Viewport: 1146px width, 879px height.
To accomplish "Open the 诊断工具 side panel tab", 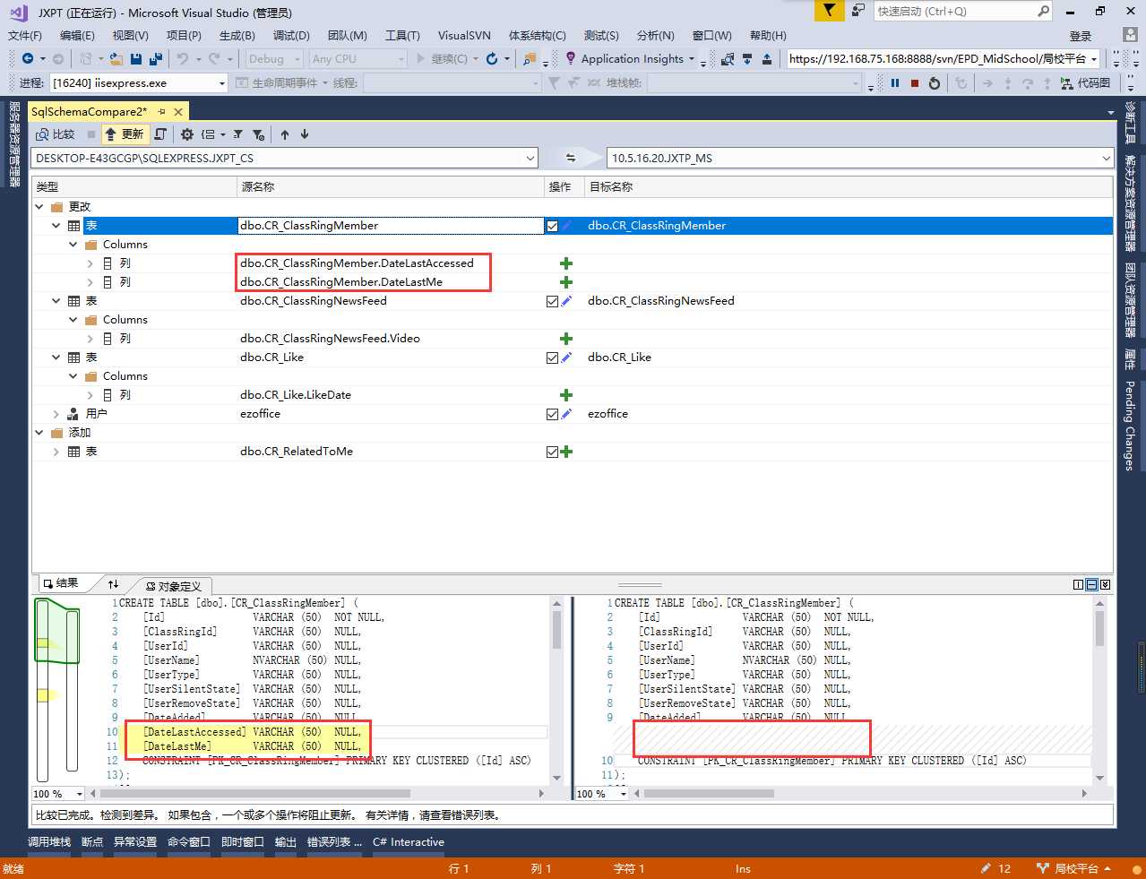I will tap(1130, 123).
